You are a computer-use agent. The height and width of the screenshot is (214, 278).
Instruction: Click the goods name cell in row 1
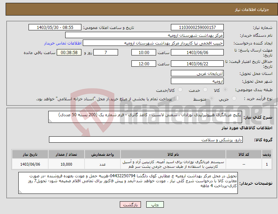point(173,164)
